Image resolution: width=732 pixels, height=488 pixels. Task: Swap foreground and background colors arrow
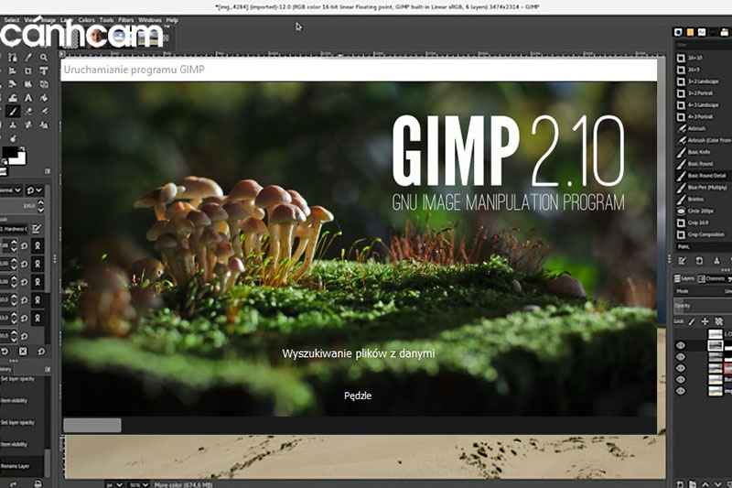pyautogui.click(x=23, y=150)
